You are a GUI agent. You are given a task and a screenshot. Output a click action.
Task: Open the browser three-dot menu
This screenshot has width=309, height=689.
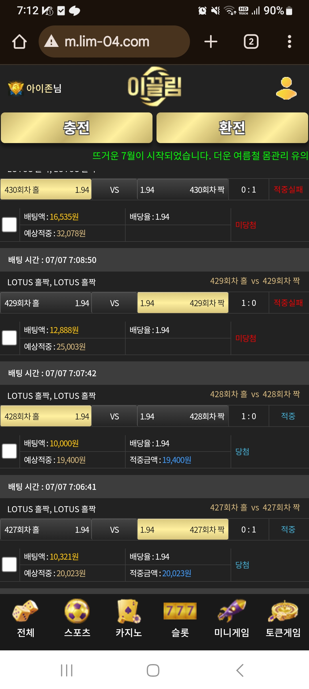290,42
